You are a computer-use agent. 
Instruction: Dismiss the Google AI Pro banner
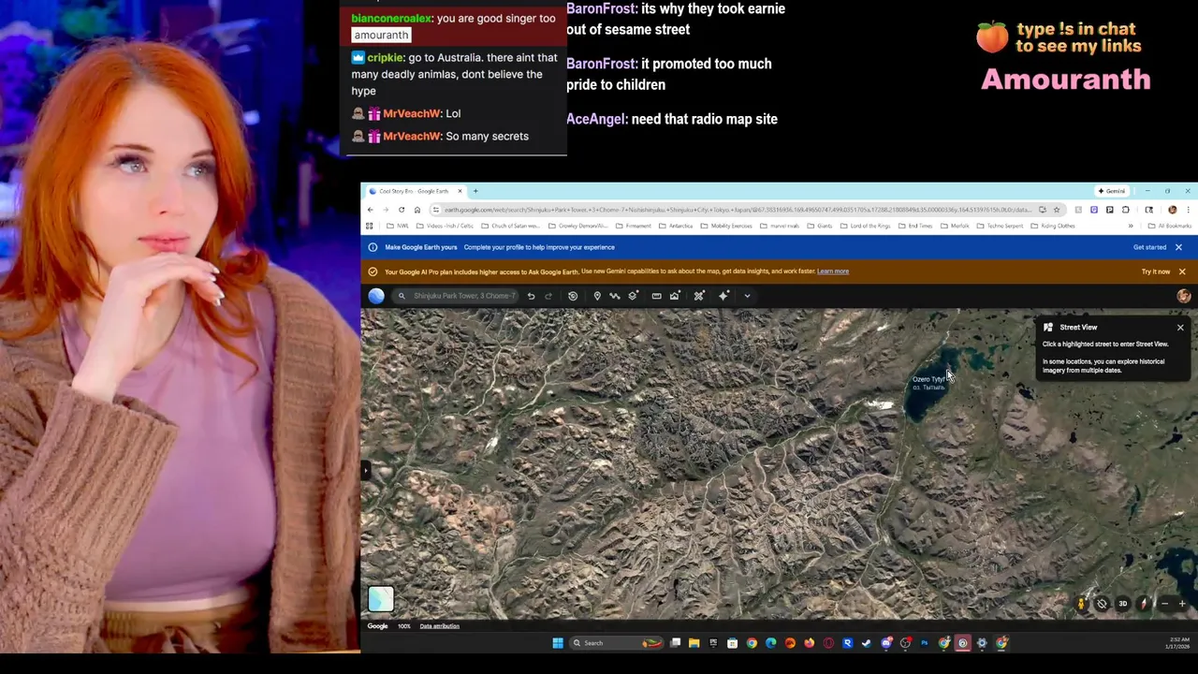1182,271
